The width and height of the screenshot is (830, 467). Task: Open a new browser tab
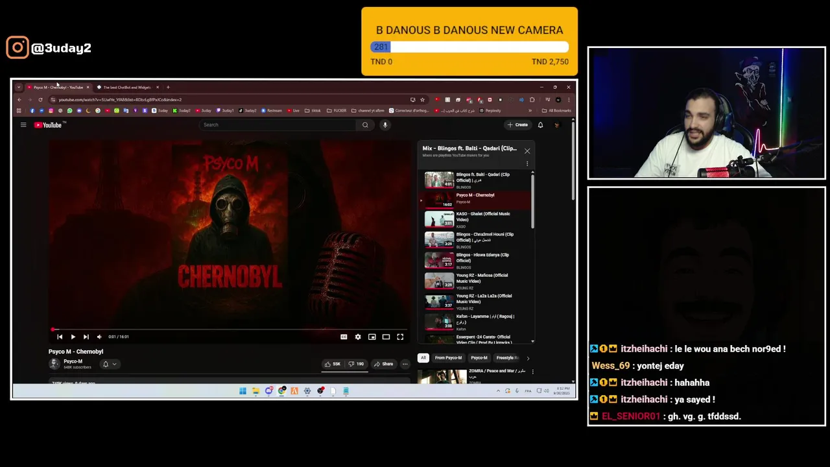(x=168, y=87)
